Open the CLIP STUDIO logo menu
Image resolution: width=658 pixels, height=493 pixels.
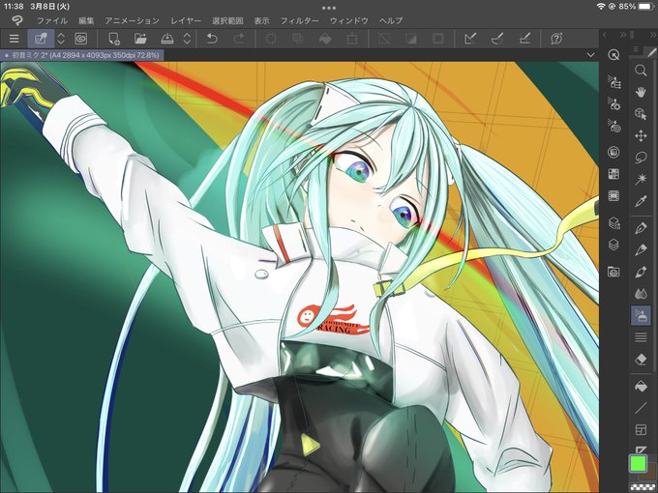(16, 20)
